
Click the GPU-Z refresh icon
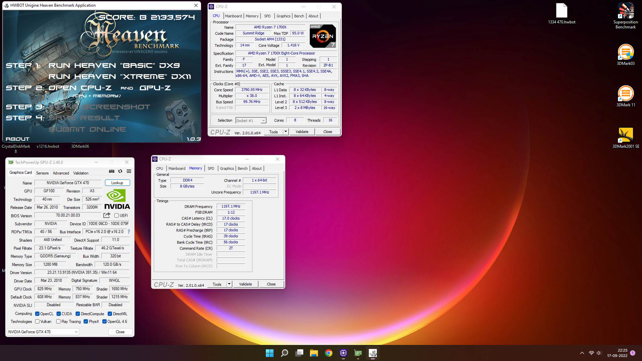pyautogui.click(x=120, y=171)
